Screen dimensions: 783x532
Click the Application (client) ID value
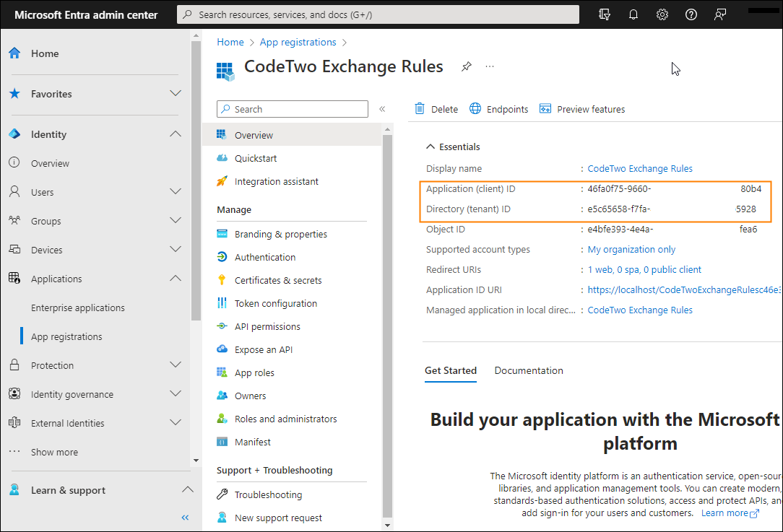tap(674, 188)
